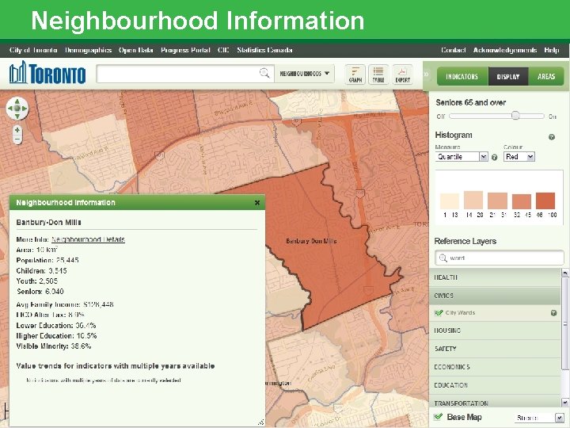This screenshot has width=570, height=428.
Task: Click the Export PDF button
Action: pos(402,75)
